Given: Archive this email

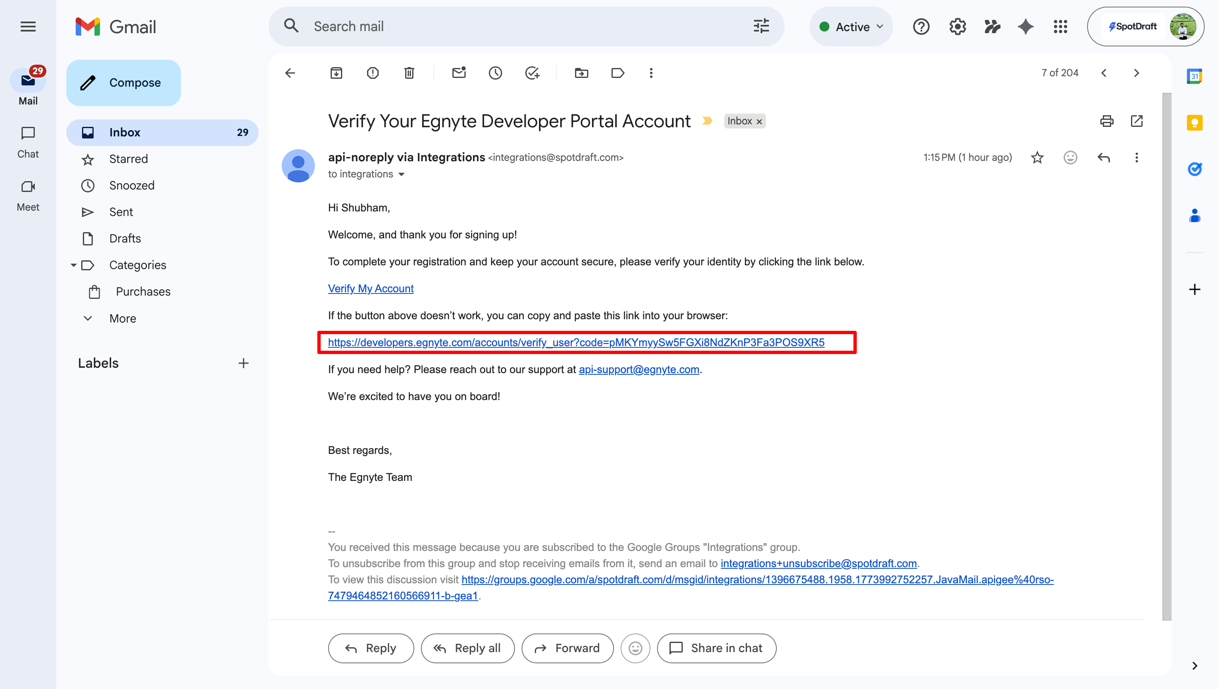Looking at the screenshot, I should [x=336, y=73].
